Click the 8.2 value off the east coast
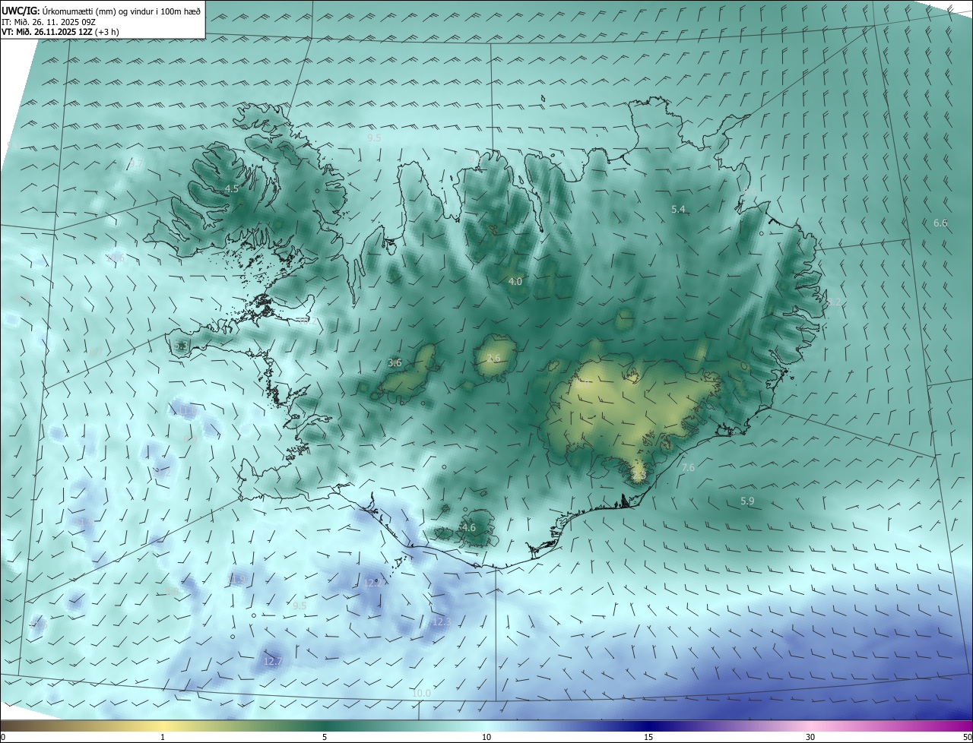Viewport: 973px width, 743px height. (835, 302)
